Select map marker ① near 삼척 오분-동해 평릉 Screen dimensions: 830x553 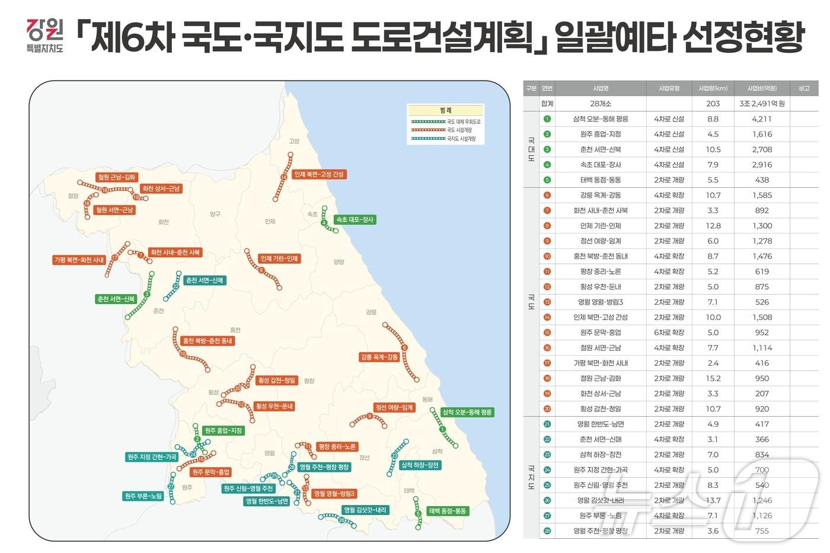point(442,429)
